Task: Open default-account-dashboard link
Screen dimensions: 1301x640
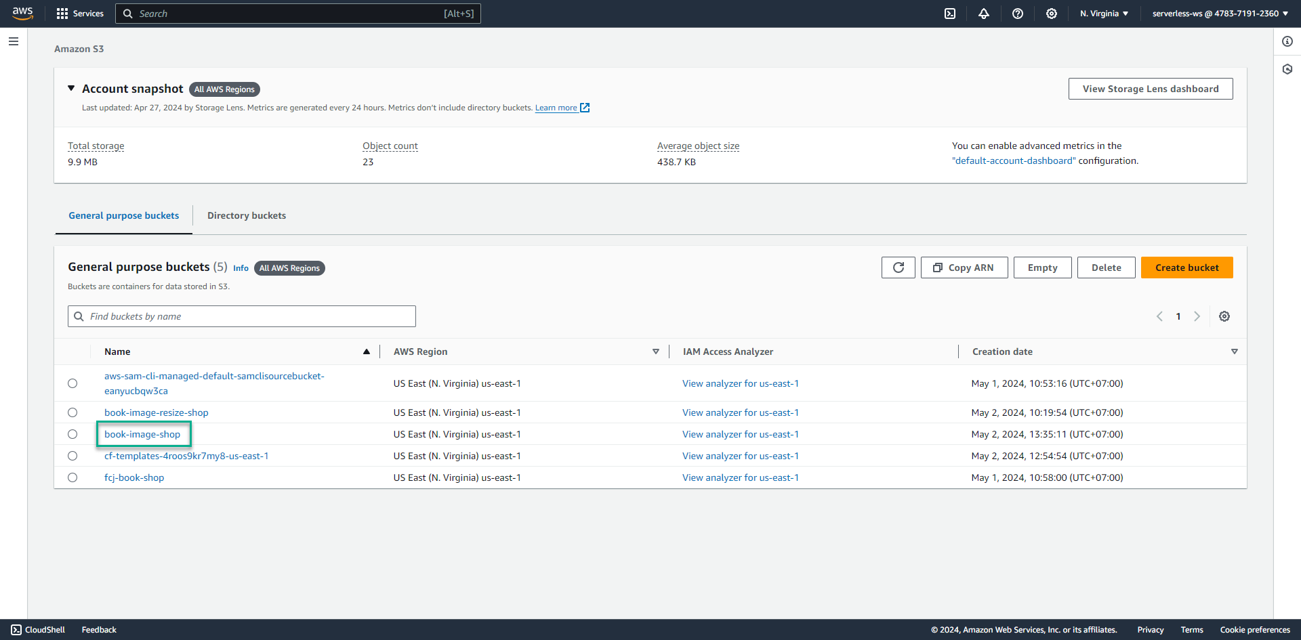Action: point(1014,161)
